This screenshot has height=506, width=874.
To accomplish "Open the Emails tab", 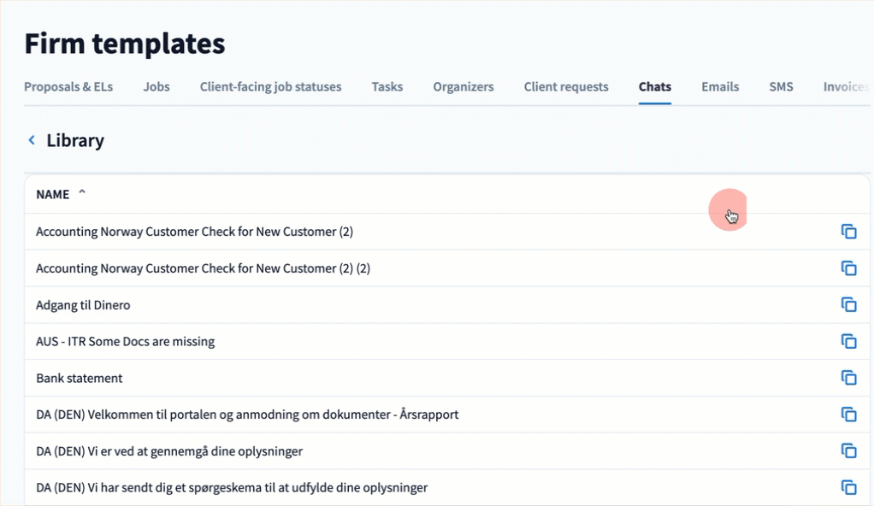I will tap(720, 86).
